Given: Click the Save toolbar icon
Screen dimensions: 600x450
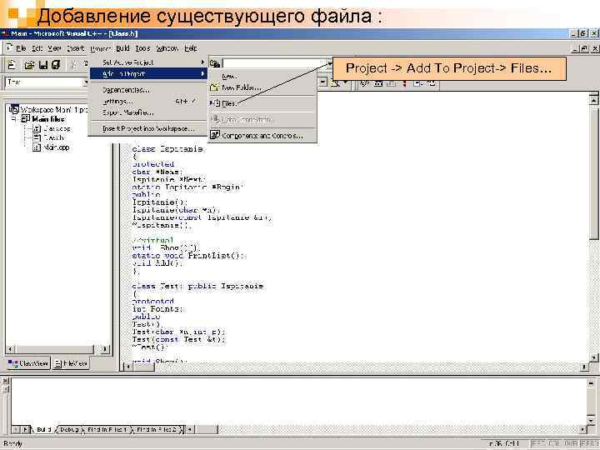Looking at the screenshot, I should 42,65.
